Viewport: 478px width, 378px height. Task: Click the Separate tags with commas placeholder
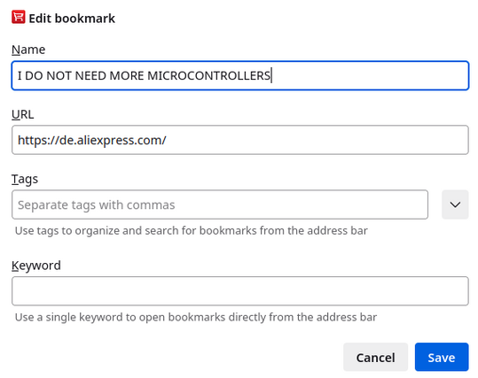97,205
